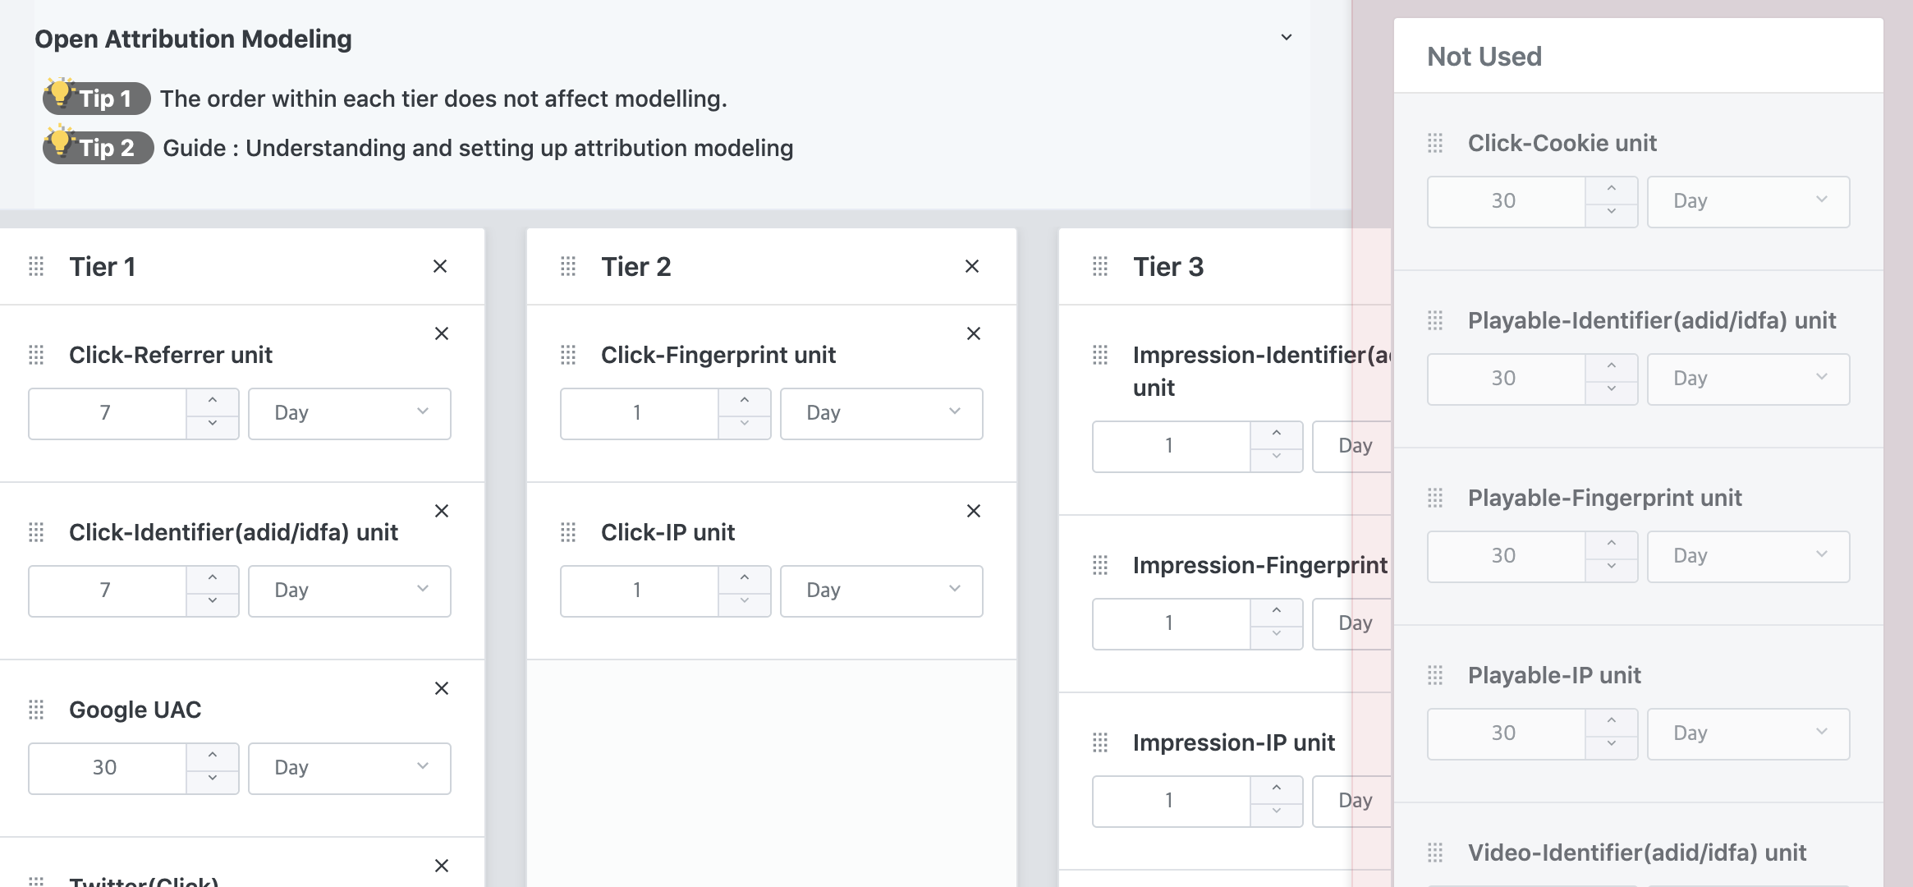Click the drag handle next to Tier 1
This screenshot has width=1913, height=887.
pos(36,267)
